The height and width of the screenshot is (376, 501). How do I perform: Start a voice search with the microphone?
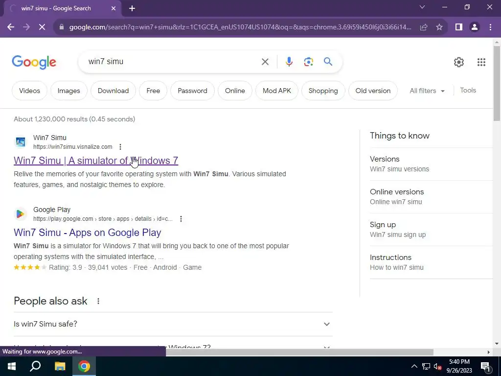point(289,62)
